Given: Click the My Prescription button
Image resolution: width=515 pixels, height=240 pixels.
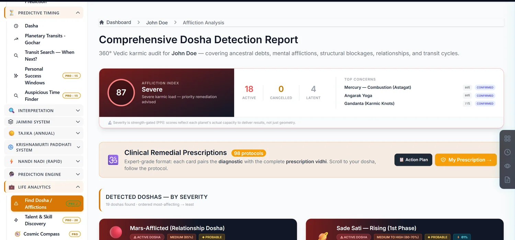Looking at the screenshot, I should tap(466, 160).
